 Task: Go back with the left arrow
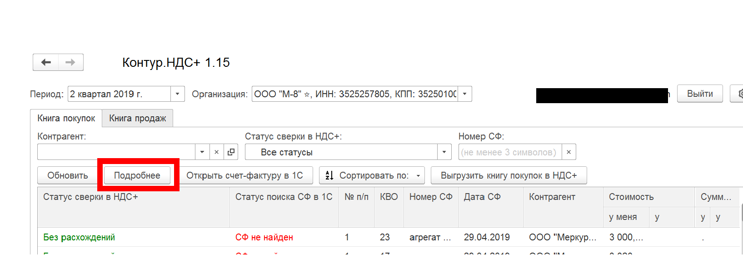pyautogui.click(x=46, y=62)
